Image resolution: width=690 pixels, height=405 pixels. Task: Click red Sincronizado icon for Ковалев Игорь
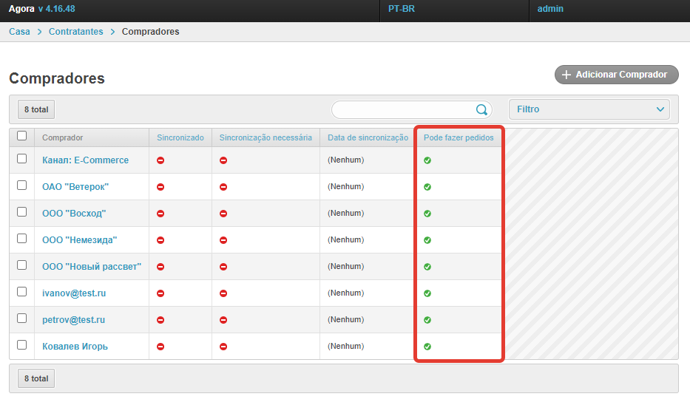pyautogui.click(x=160, y=347)
